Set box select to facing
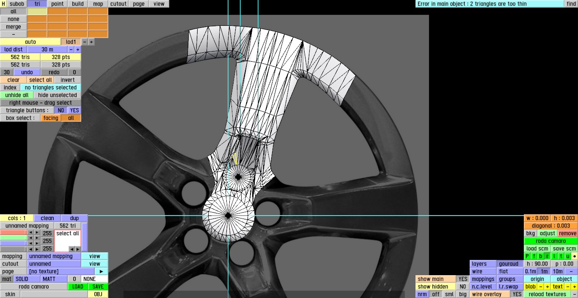The height and width of the screenshot is (298, 578). pyautogui.click(x=51, y=118)
